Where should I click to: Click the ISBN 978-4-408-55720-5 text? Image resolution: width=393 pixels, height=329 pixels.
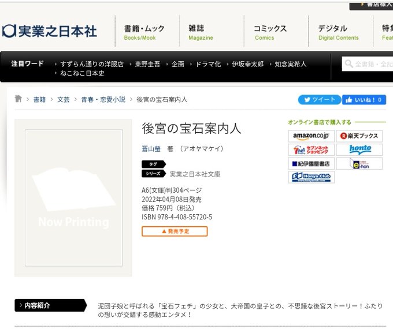click(x=177, y=217)
